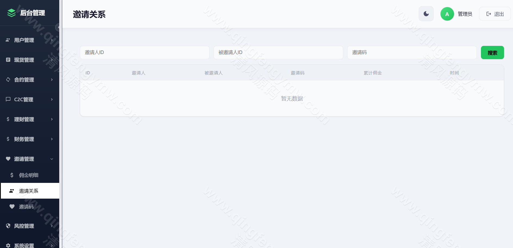This screenshot has width=513, height=248.
Task: Click the green A avatar icon
Action: tap(447, 14)
